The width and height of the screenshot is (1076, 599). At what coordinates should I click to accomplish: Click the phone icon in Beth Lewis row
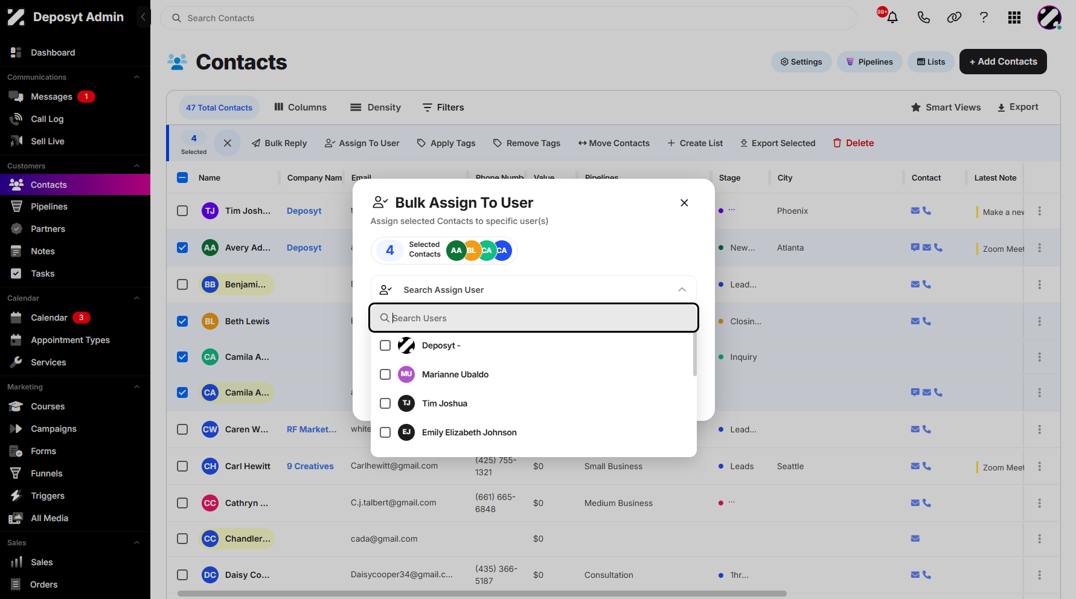[927, 321]
